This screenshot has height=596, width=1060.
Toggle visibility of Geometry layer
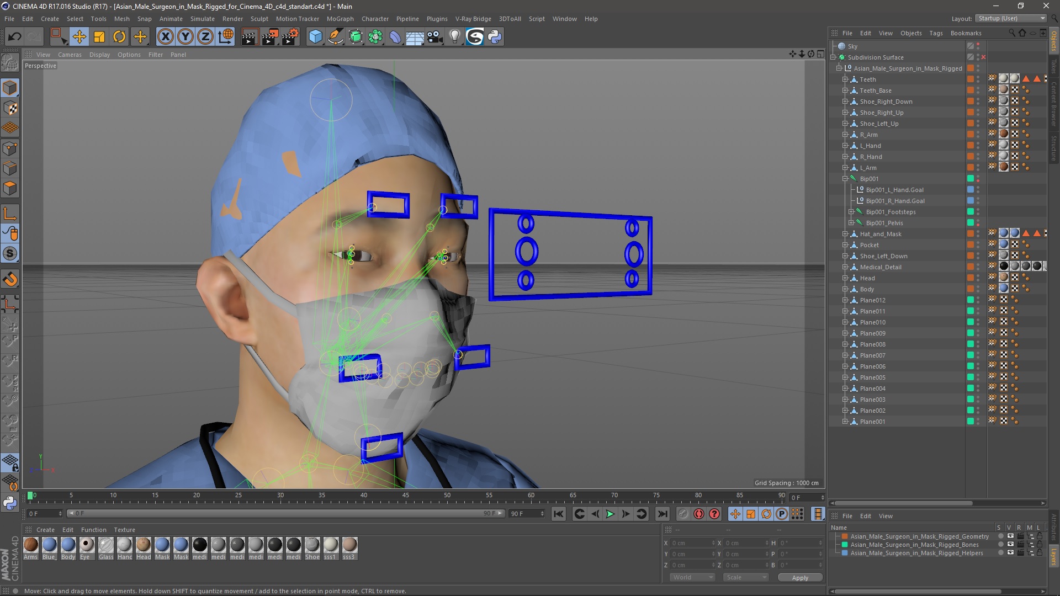[x=1010, y=536]
